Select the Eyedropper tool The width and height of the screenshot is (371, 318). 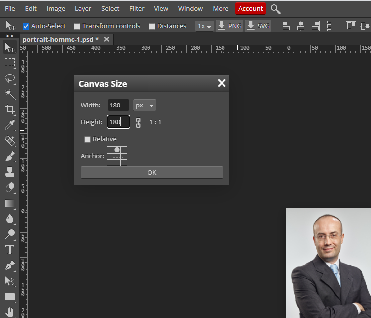(x=10, y=125)
